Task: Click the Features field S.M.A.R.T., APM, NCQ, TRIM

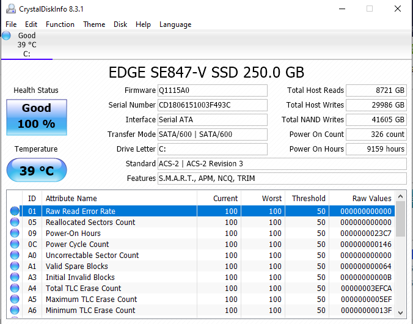Action: point(282,179)
